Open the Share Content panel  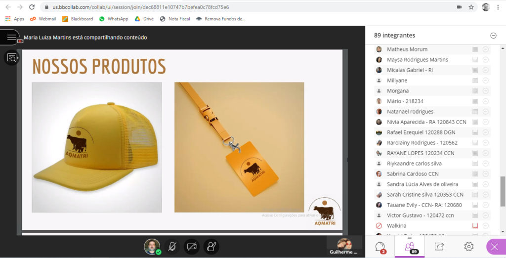[x=439, y=246]
